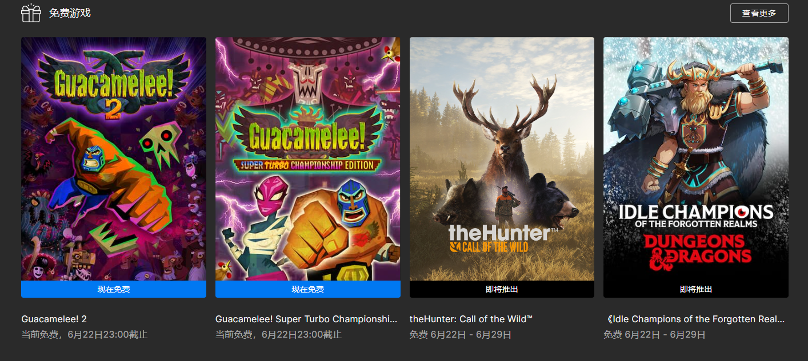This screenshot has height=361, width=808.
Task: Open the 查看更多 button
Action: pos(759,13)
